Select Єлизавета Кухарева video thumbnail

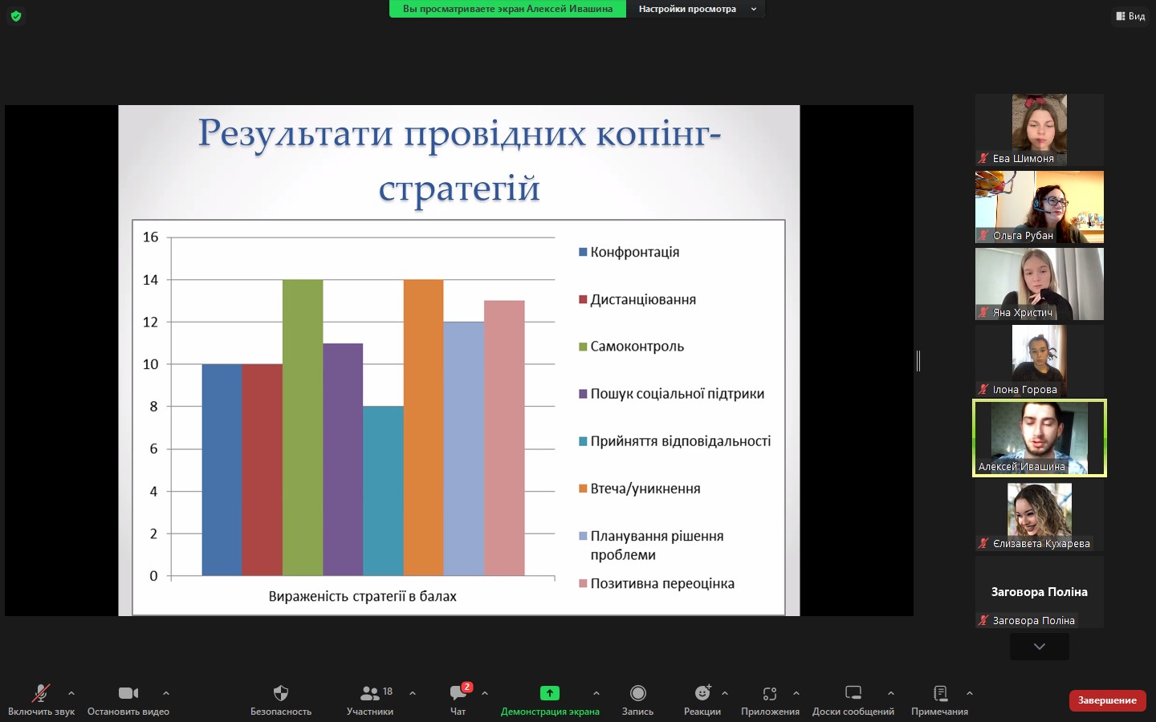coord(1040,515)
